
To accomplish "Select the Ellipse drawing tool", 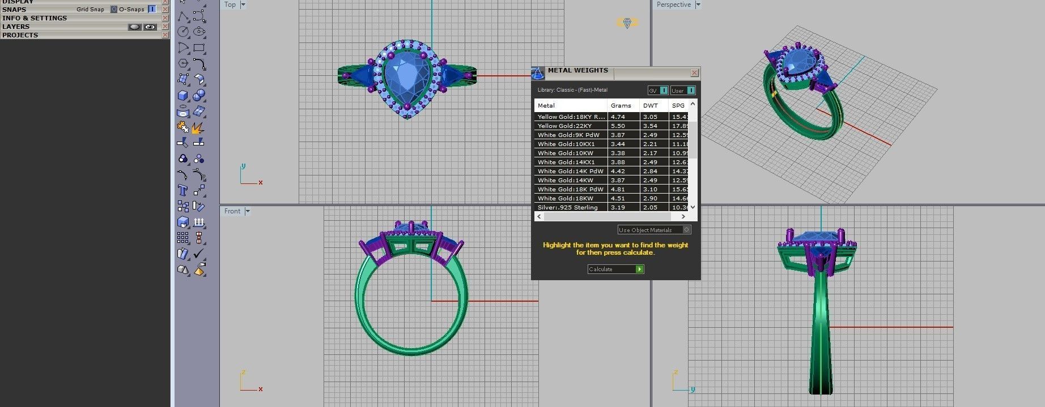I will pyautogui.click(x=199, y=32).
